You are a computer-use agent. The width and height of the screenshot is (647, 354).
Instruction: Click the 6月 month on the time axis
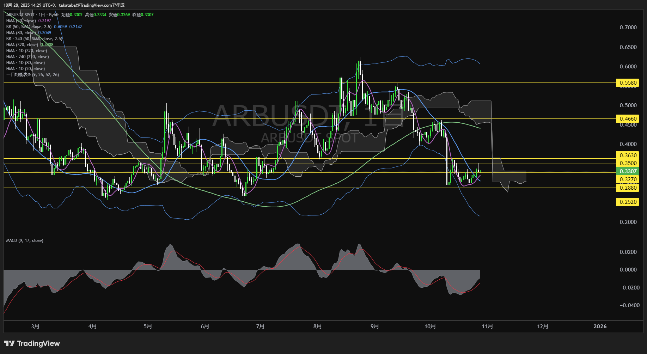pyautogui.click(x=205, y=326)
